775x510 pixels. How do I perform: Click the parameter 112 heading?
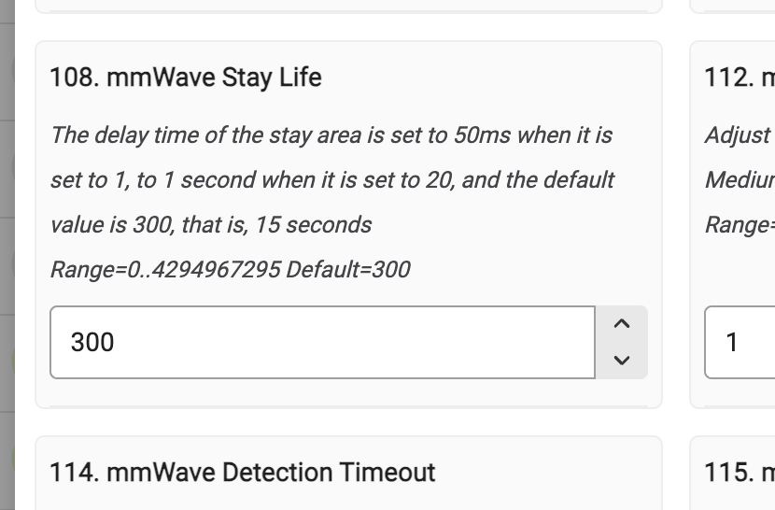pyautogui.click(x=740, y=77)
